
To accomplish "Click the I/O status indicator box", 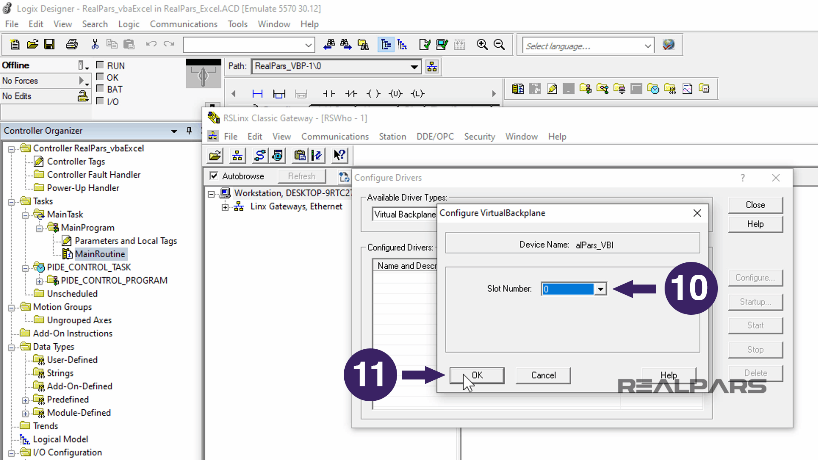I will pyautogui.click(x=100, y=101).
